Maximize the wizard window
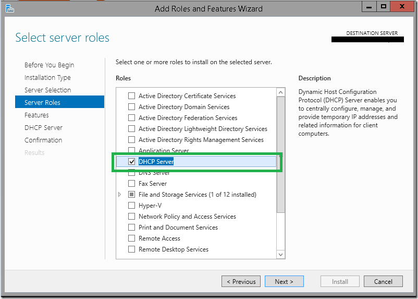The image size is (418, 299). click(x=384, y=7)
